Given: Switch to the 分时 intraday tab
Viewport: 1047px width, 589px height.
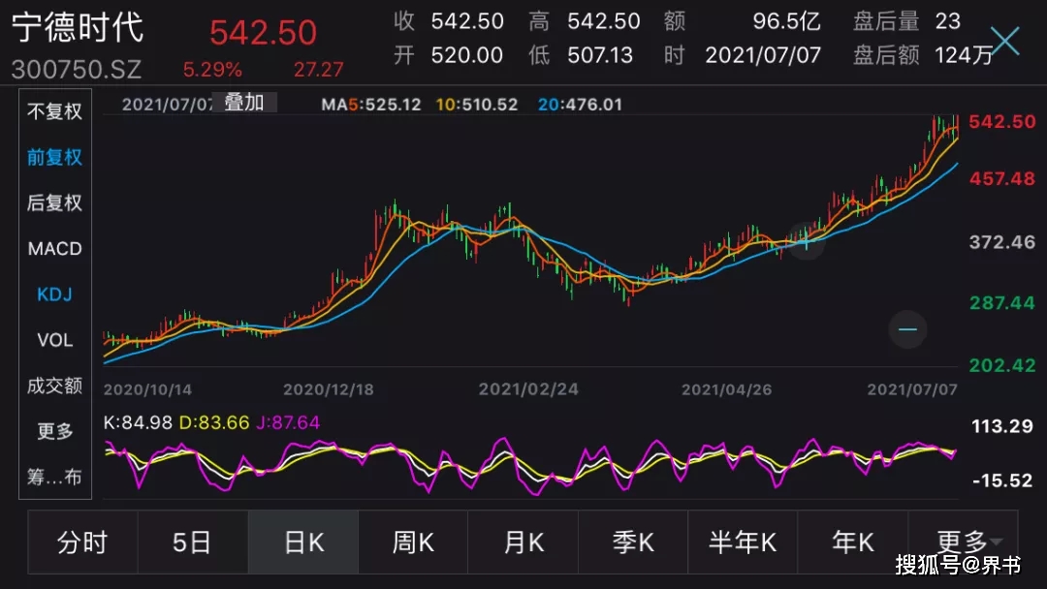Looking at the screenshot, I should tap(82, 542).
